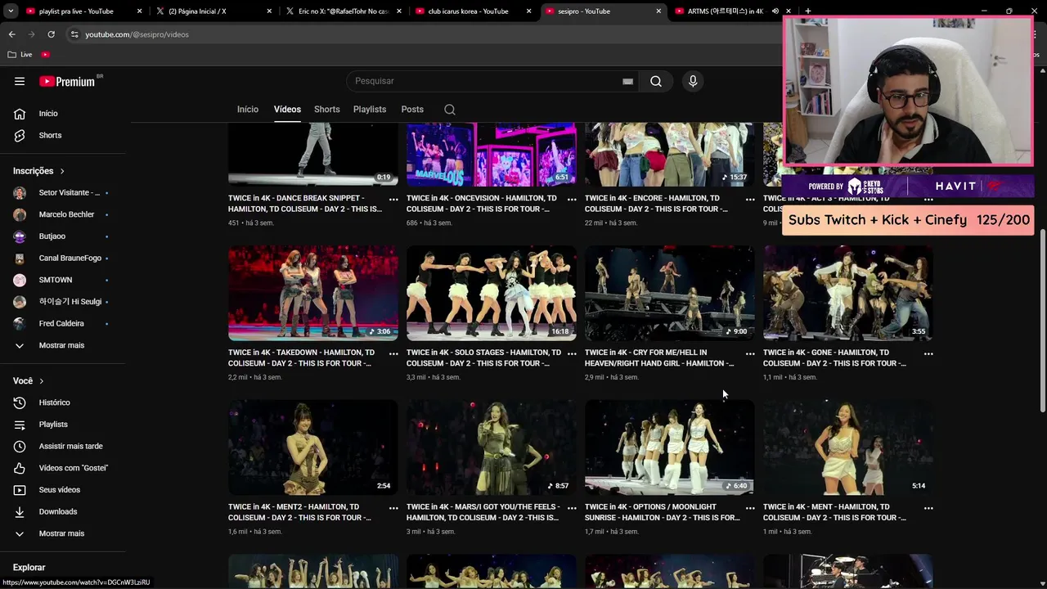Switch to Posts channel tab
The width and height of the screenshot is (1047, 589).
pos(412,110)
